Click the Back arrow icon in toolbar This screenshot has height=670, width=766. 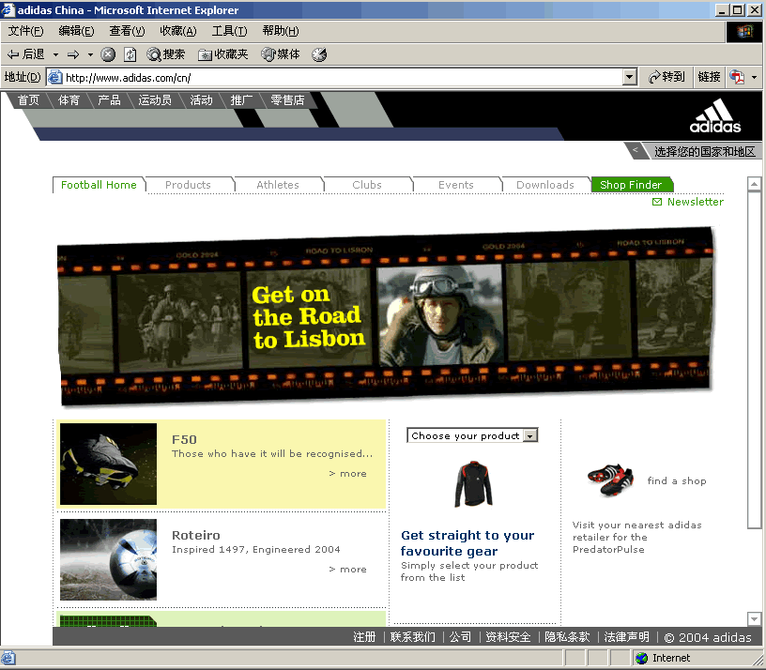[13, 54]
